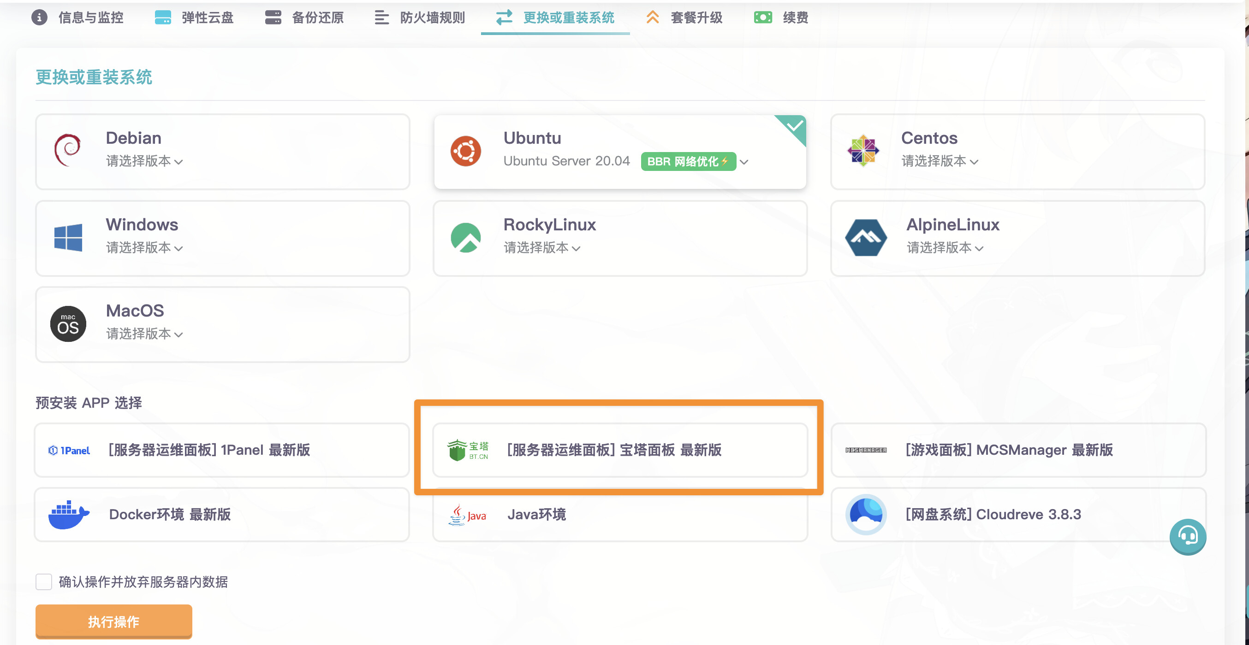Click the macOS black circle icon

68,323
